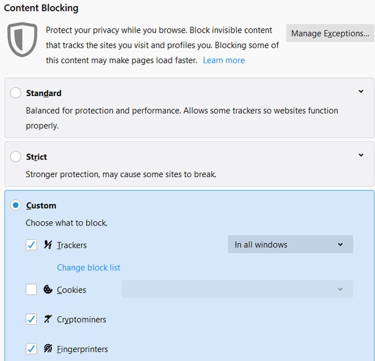Click the Content Blocking shield icon
375x361 pixels.
(22, 40)
